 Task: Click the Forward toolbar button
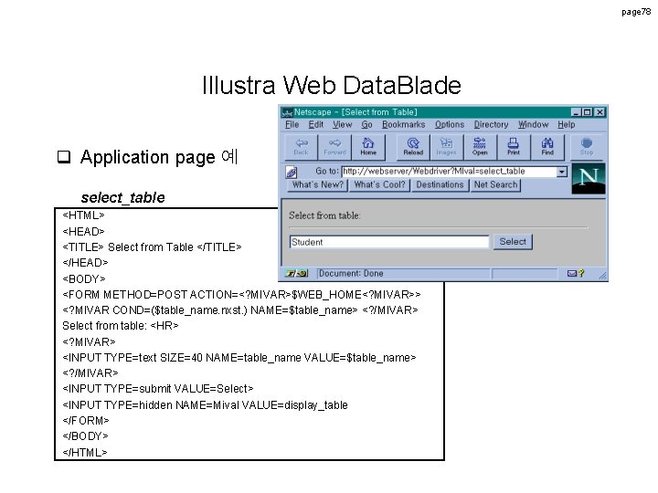[x=334, y=147]
